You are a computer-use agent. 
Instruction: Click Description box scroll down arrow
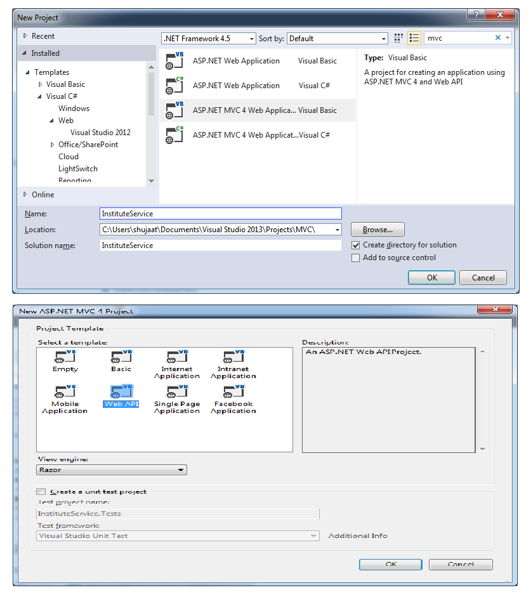pos(483,449)
